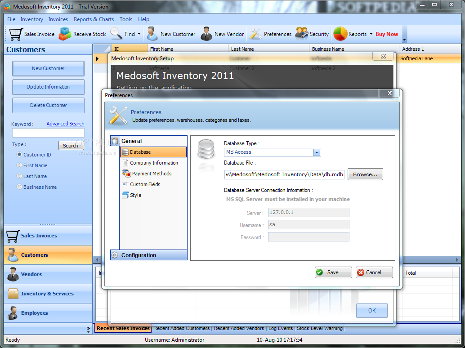
Task: Click Cancel in Preferences dialog
Action: click(374, 272)
